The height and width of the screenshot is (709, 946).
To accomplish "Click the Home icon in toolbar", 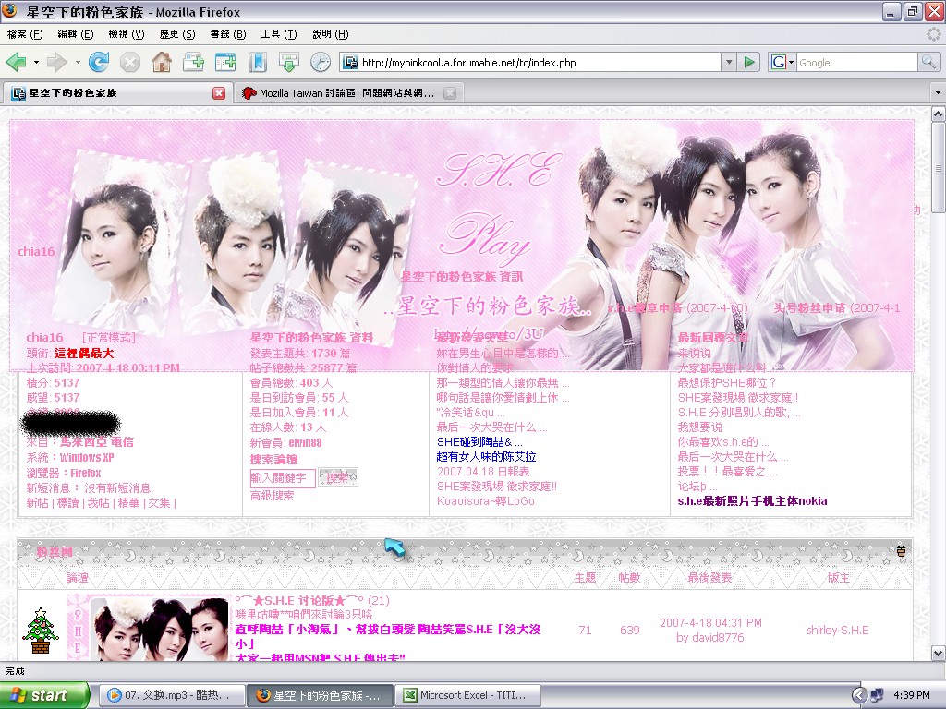I will pyautogui.click(x=161, y=63).
